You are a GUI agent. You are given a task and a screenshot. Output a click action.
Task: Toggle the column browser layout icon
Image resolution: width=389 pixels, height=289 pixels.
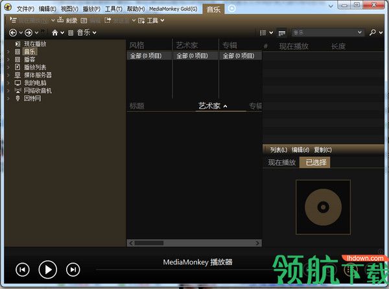point(282,33)
